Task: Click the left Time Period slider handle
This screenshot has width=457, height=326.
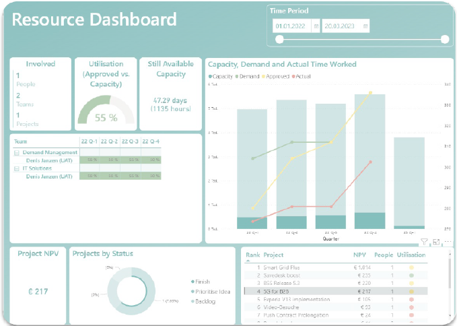Action: coord(279,40)
